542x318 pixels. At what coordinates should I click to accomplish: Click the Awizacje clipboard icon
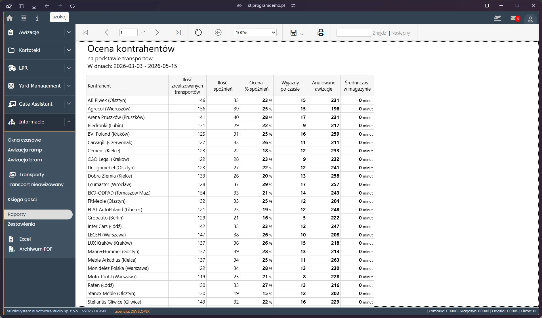(x=11, y=32)
